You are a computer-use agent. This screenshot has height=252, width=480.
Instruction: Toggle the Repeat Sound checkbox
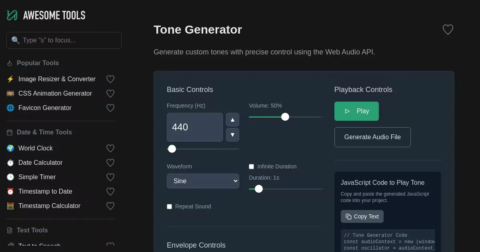coord(170,206)
